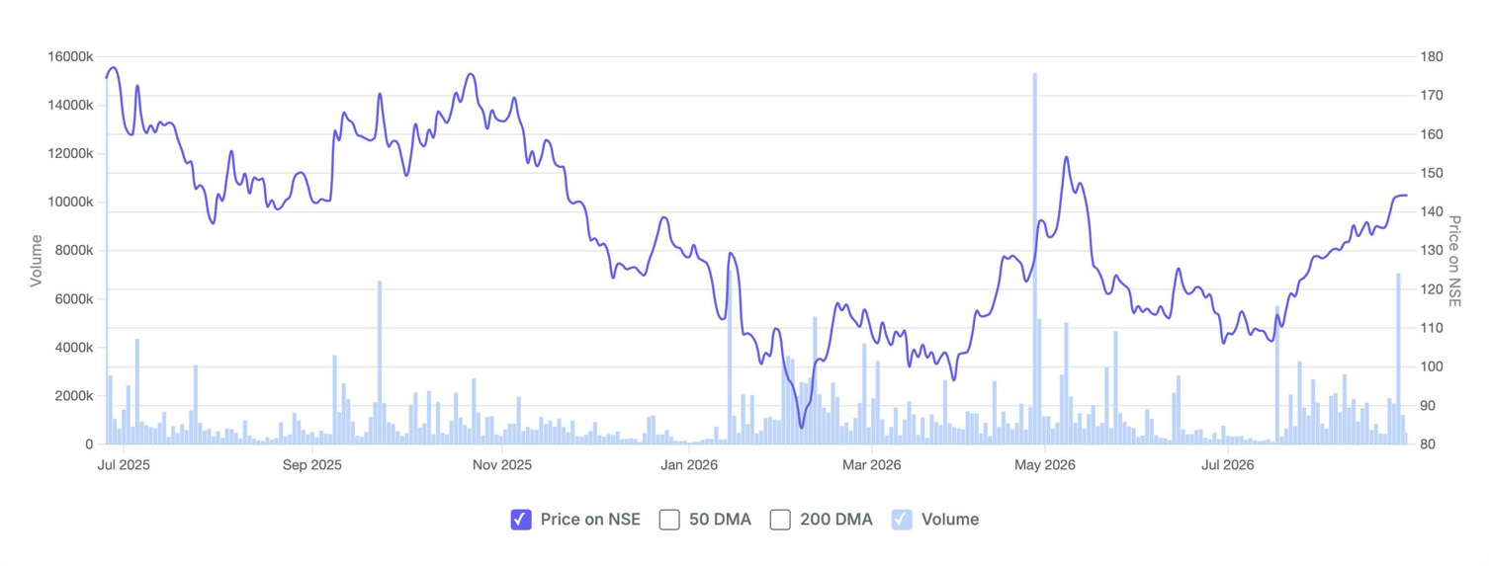Click the volume spike bar in late Sep 2025
This screenshot has height=566, width=1489.
coord(379,363)
